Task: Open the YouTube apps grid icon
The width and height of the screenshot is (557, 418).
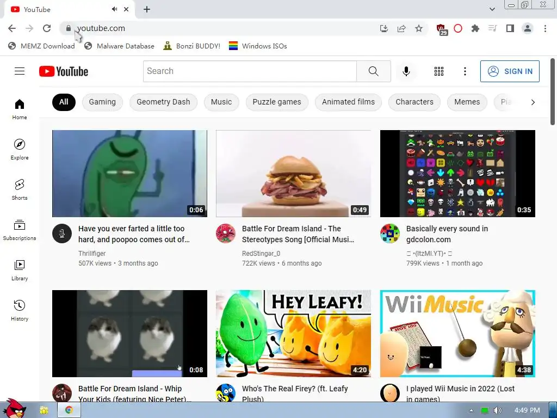Action: [439, 71]
